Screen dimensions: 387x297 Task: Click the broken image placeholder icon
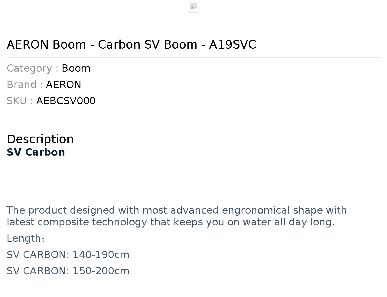pyautogui.click(x=193, y=7)
